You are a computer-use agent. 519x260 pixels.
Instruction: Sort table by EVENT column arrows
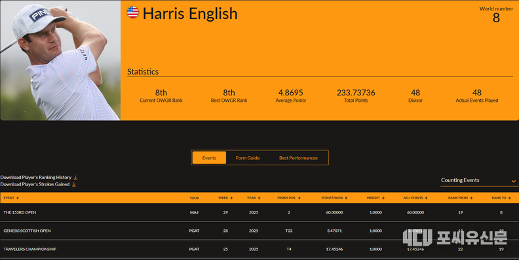[18, 198]
